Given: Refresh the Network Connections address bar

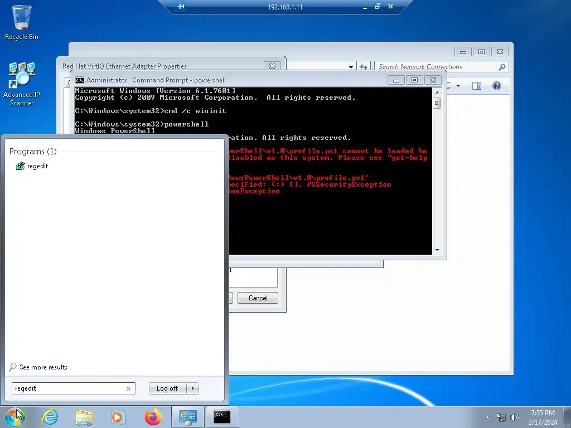Looking at the screenshot, I should 364,67.
